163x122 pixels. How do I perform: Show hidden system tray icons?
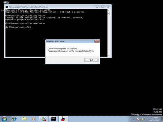click(x=134, y=119)
